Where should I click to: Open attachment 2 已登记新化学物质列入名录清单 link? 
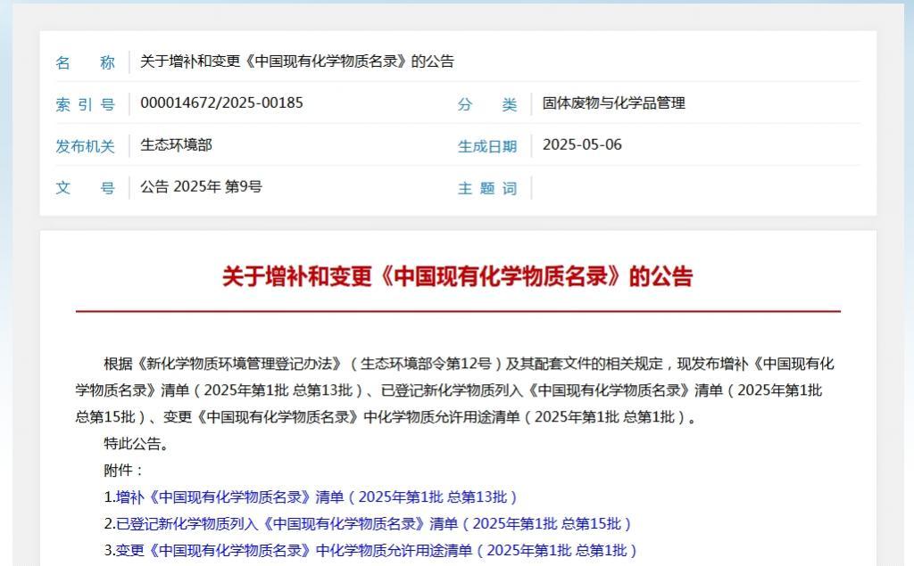pyautogui.click(x=374, y=523)
